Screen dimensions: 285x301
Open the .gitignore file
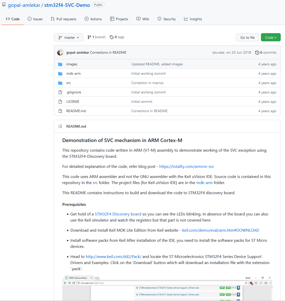[x=74, y=92]
